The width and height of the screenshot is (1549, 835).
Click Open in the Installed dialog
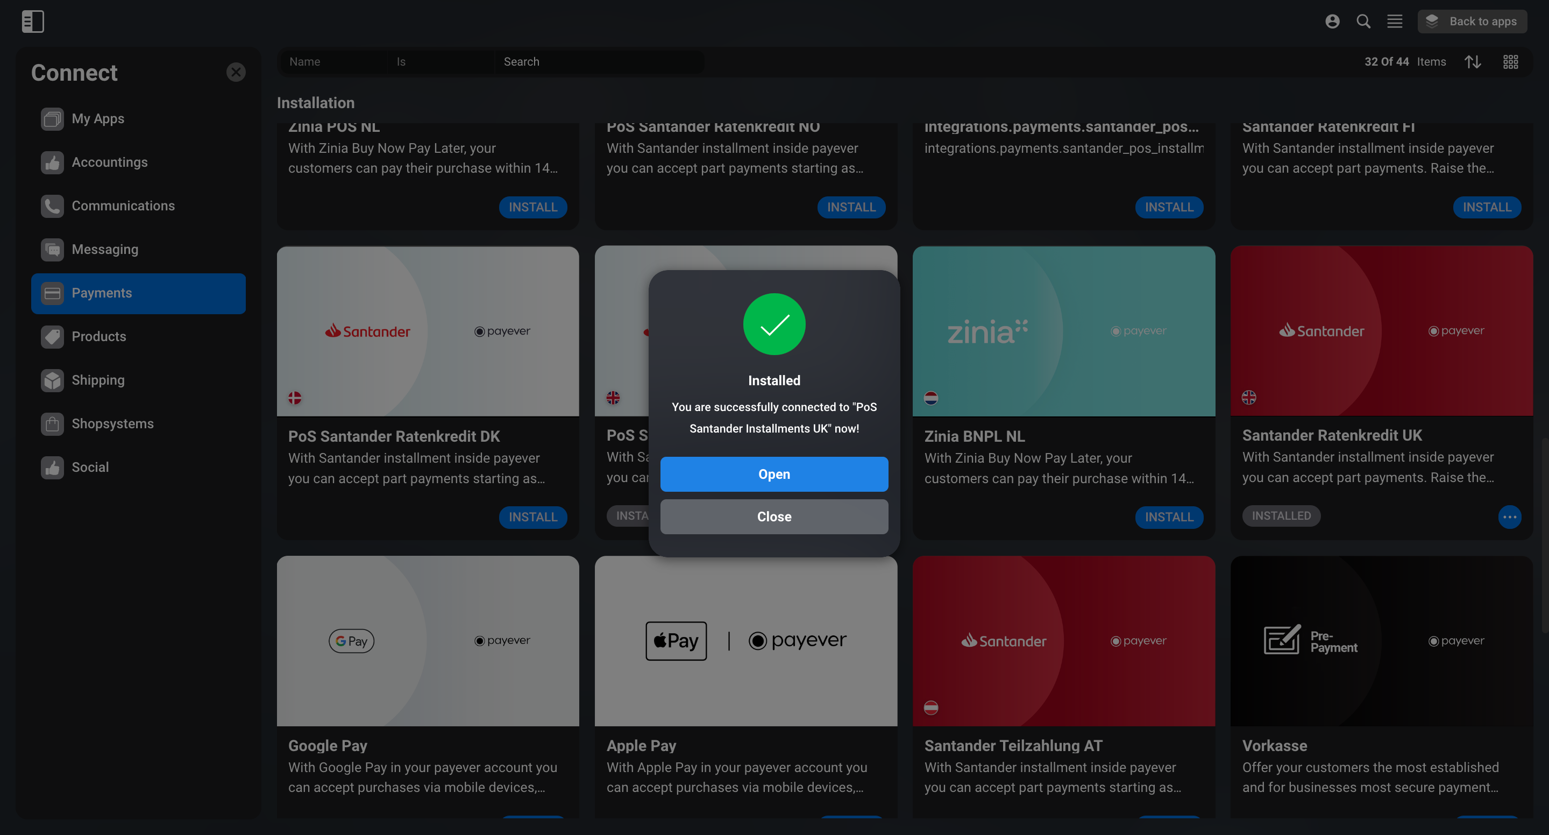[774, 475]
